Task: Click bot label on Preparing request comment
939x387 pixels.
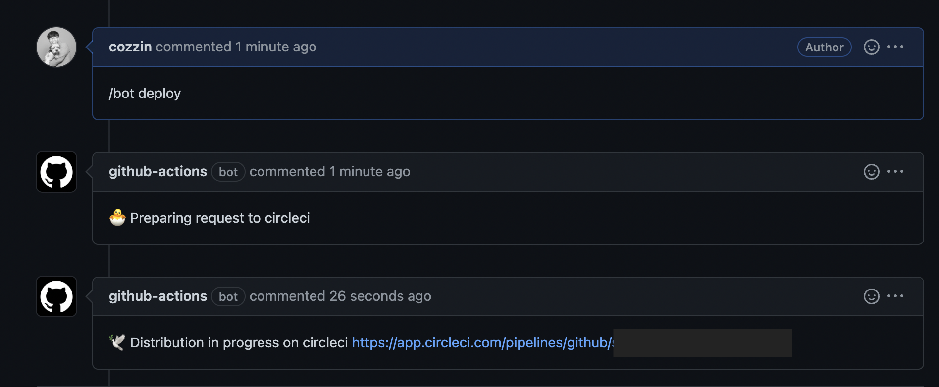Action: [x=228, y=172]
